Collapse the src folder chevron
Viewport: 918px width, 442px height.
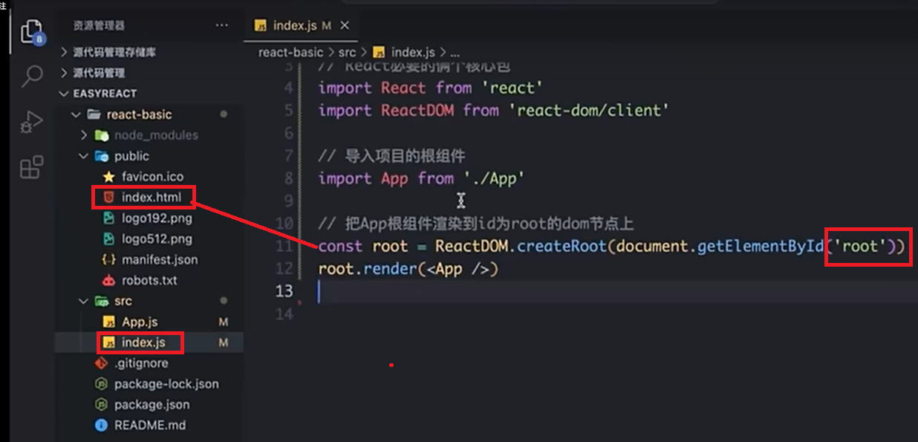coord(85,301)
